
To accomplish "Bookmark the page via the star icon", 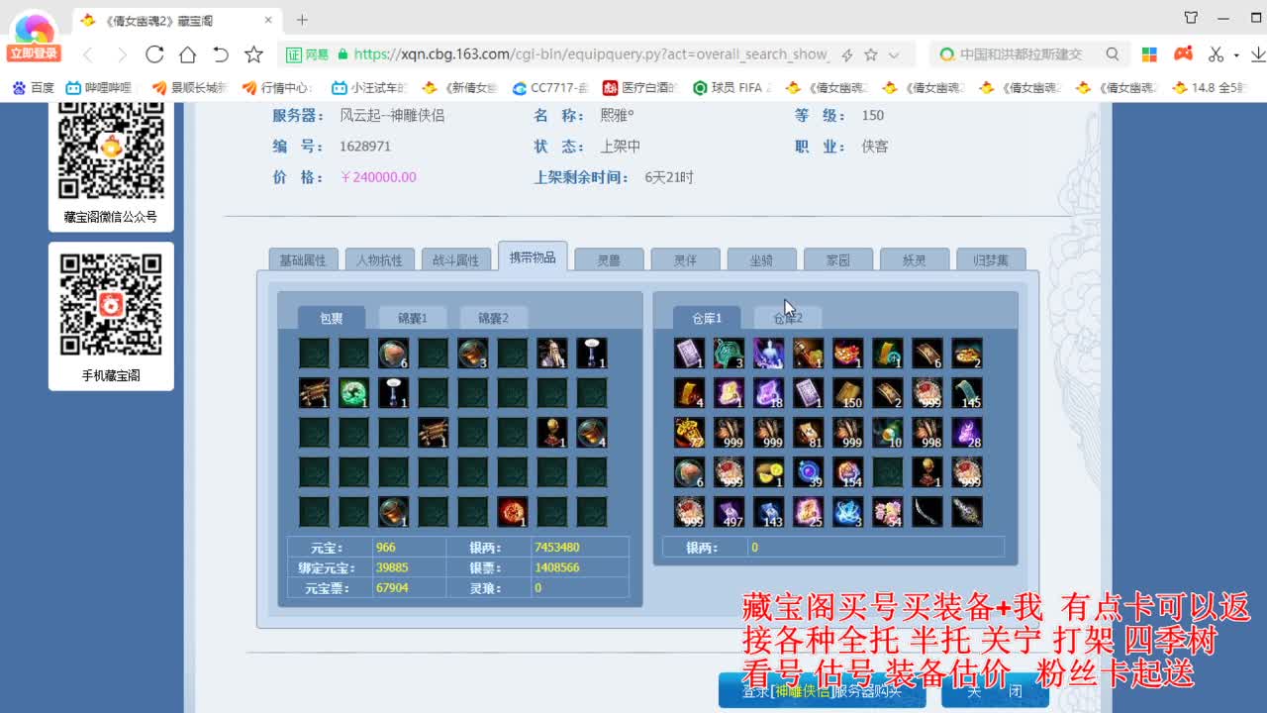I will pyautogui.click(x=872, y=54).
